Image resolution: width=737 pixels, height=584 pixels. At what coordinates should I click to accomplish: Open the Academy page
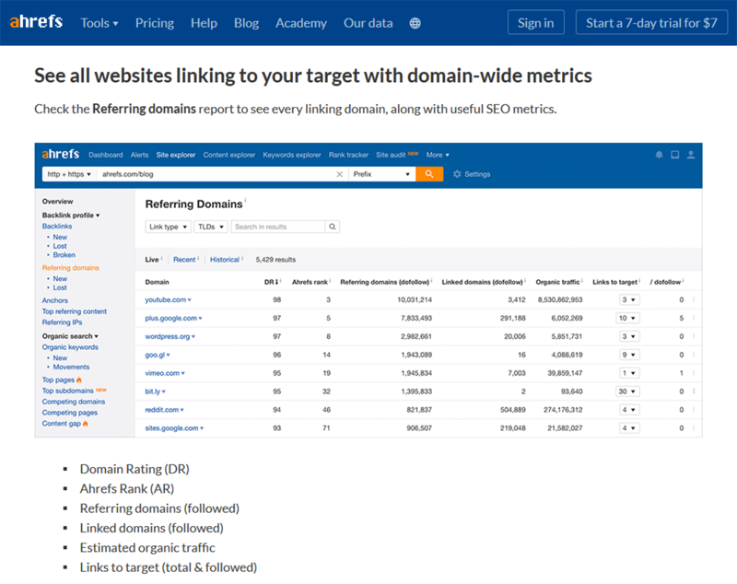(x=301, y=23)
